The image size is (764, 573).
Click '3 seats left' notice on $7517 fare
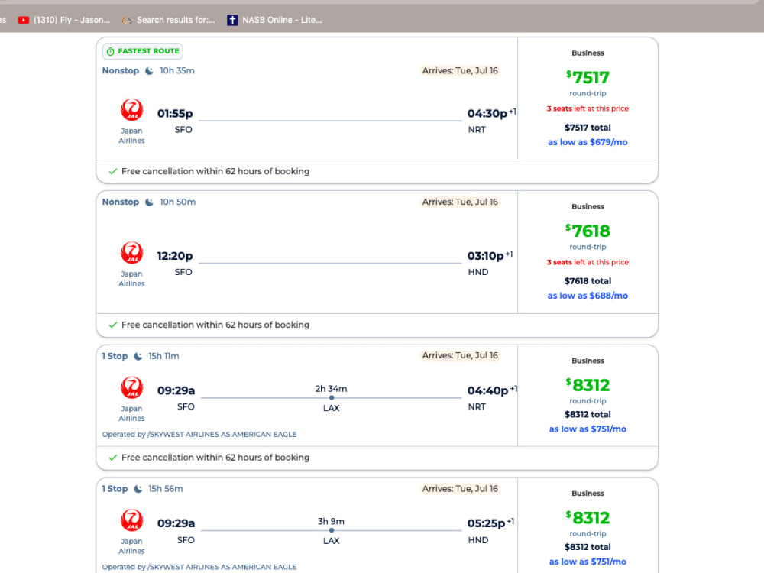[x=588, y=108]
